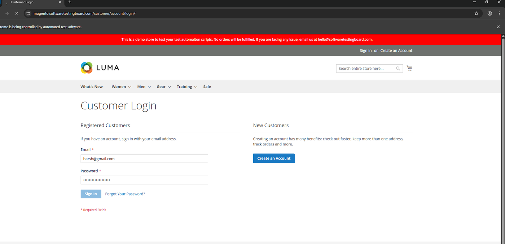Open the Women category
The image size is (505, 244).
pyautogui.click(x=119, y=87)
